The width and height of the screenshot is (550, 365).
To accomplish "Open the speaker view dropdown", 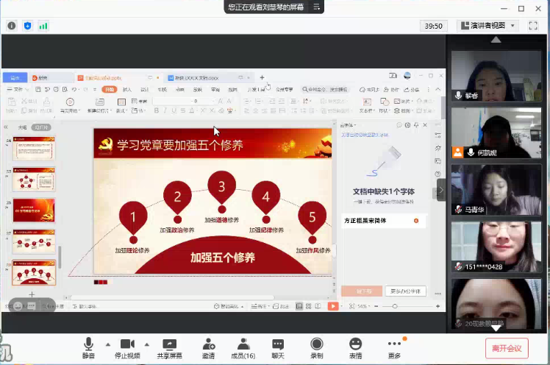I will pyautogui.click(x=488, y=25).
